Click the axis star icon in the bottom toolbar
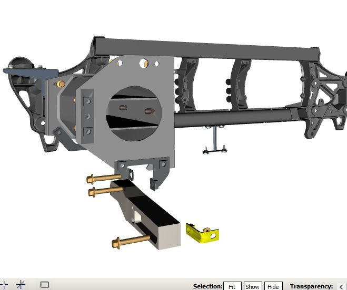This screenshot has width=347, height=290. click(21, 284)
